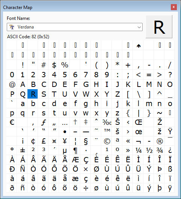This screenshot has width=181, height=199.
Task: Close the Character Map window
Action: point(174,7)
